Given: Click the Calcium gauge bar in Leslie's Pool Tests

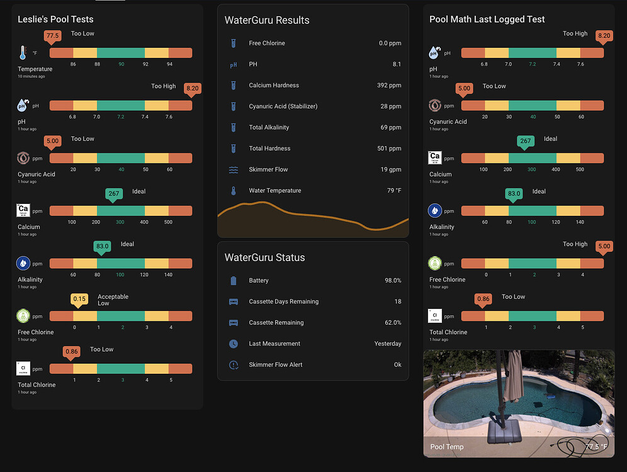Looking at the screenshot, I should (x=121, y=211).
